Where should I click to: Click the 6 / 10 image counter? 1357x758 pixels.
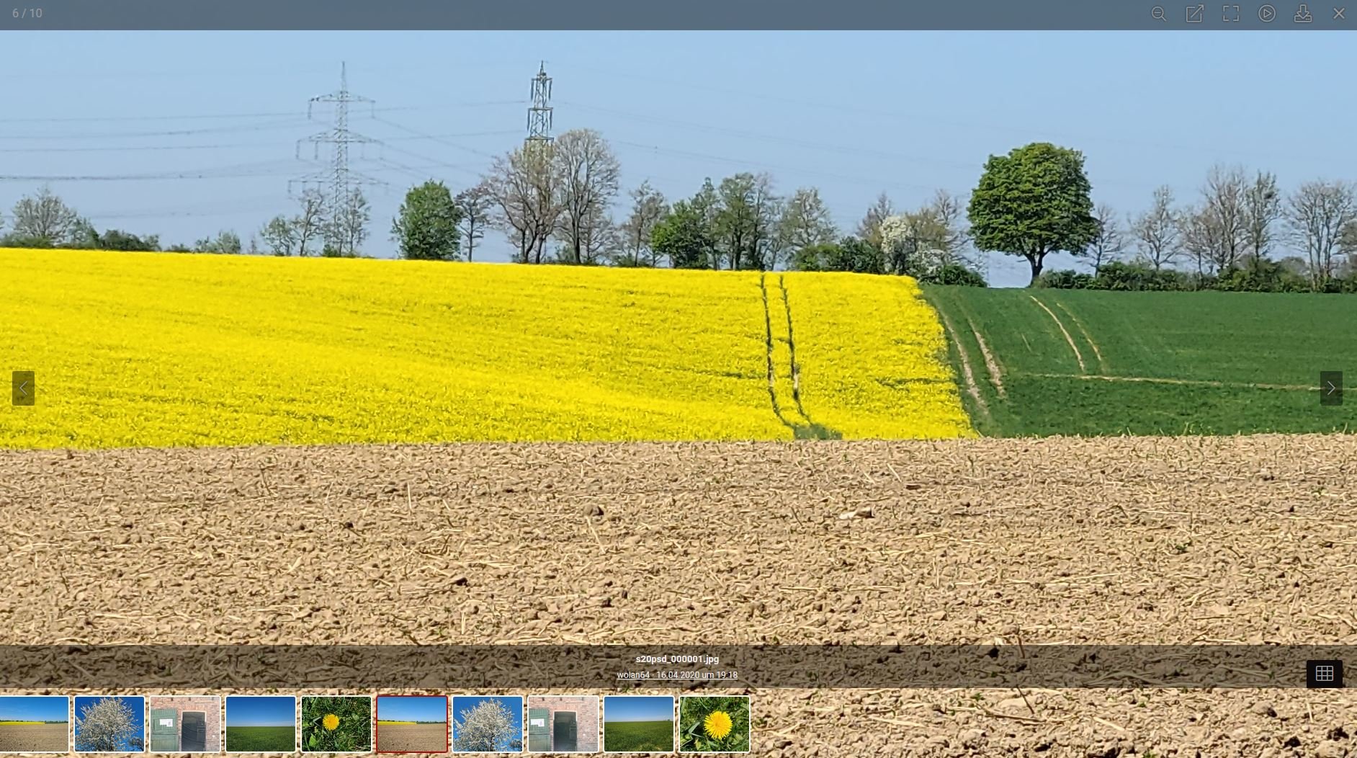click(27, 14)
